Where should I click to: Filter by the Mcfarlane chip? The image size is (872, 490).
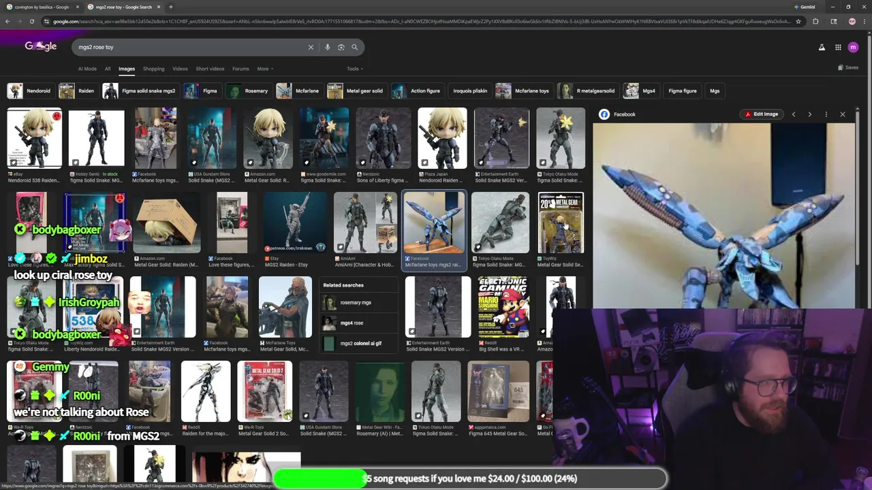298,91
